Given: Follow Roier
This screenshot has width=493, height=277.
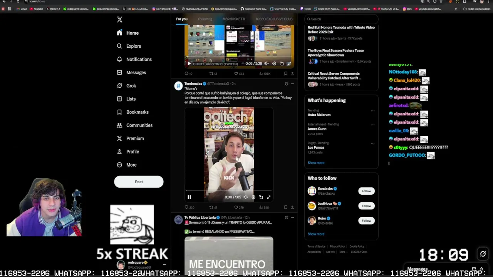Looking at the screenshot, I should (x=366, y=221).
